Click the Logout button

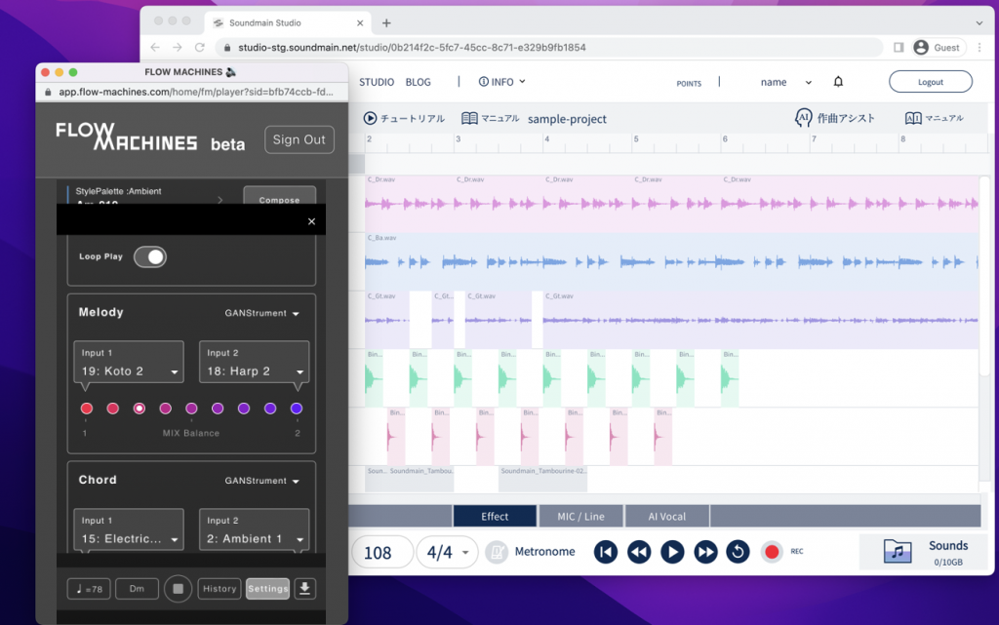[930, 82]
